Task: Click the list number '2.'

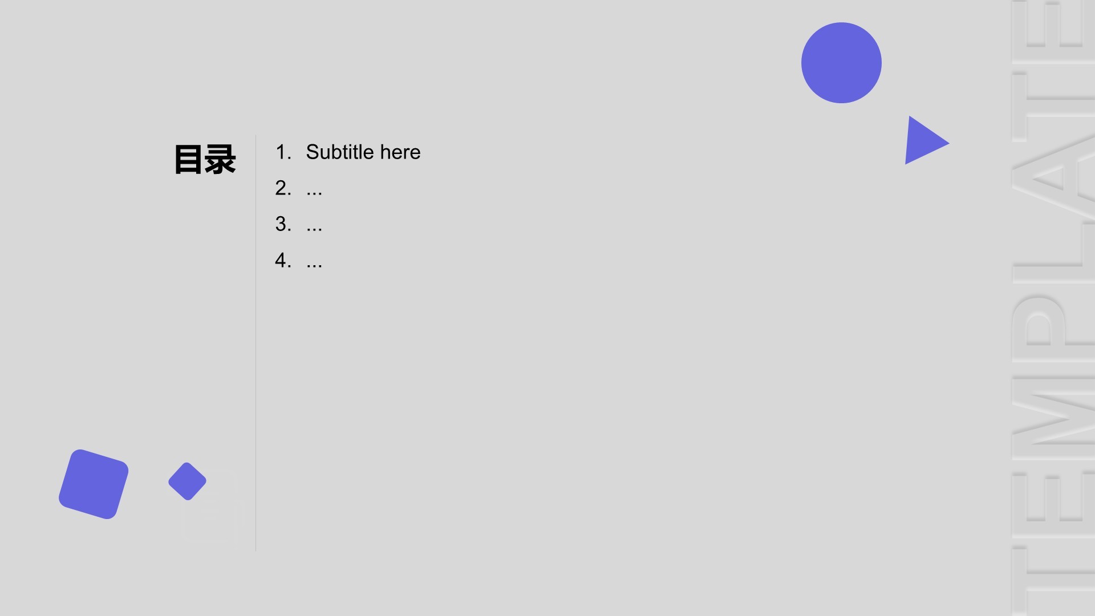Action: tap(283, 188)
